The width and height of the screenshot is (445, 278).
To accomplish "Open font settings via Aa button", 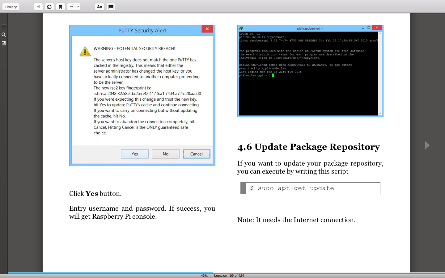I will (x=100, y=6).
